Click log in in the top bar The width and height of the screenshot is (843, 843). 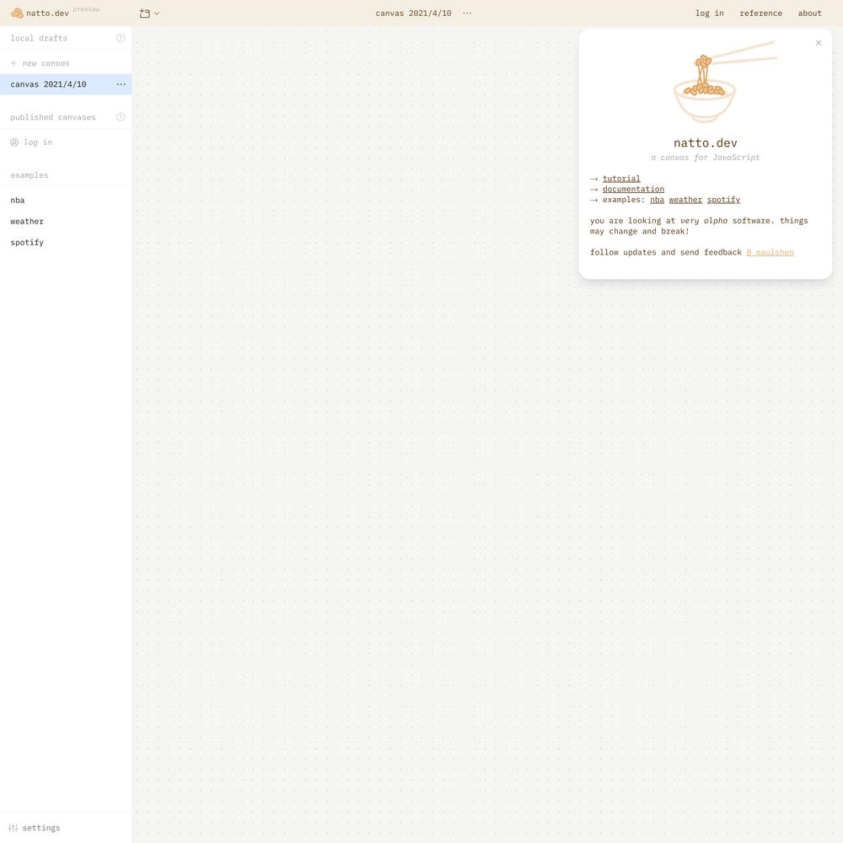pos(709,13)
